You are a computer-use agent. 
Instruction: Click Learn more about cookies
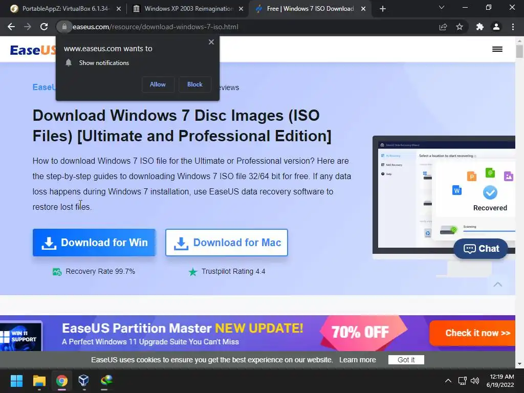pos(358,360)
